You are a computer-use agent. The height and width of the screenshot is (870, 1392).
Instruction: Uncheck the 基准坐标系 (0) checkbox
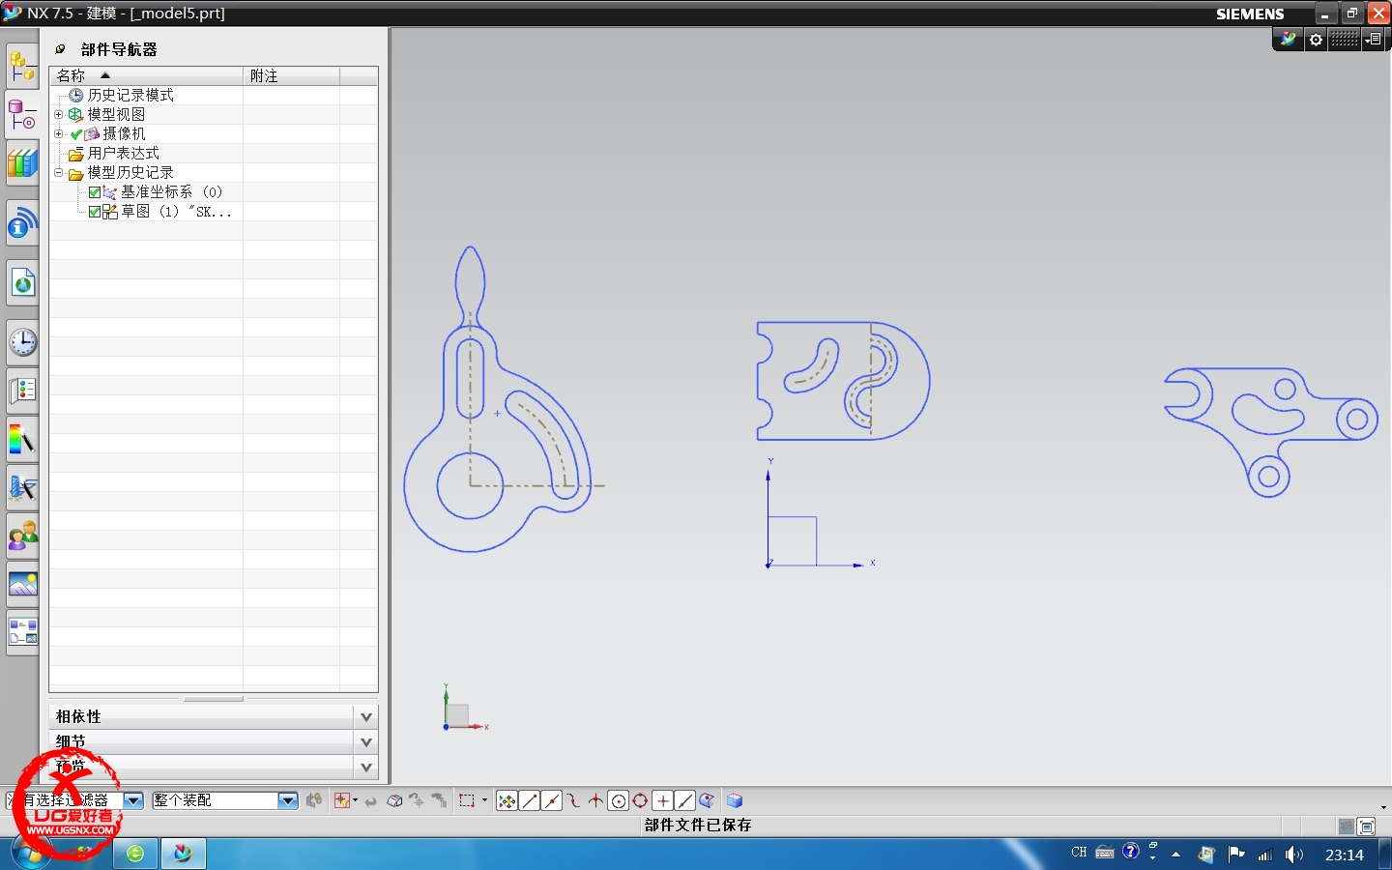tap(95, 192)
